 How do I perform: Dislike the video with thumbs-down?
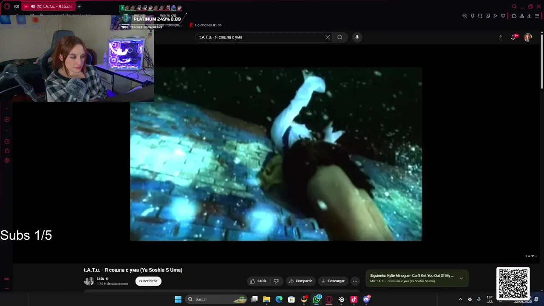pyautogui.click(x=276, y=281)
